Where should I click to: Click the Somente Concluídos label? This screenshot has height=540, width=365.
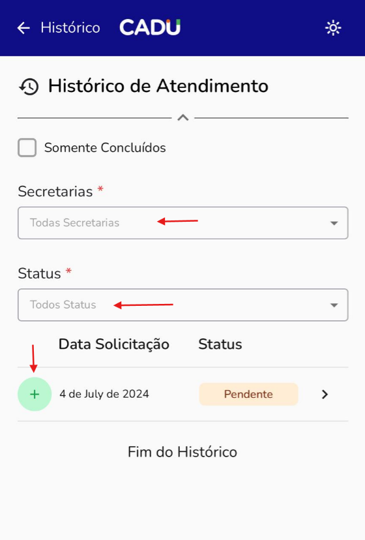[x=105, y=148]
